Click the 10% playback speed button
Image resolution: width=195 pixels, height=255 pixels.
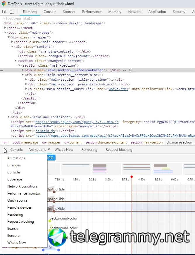[51, 158]
